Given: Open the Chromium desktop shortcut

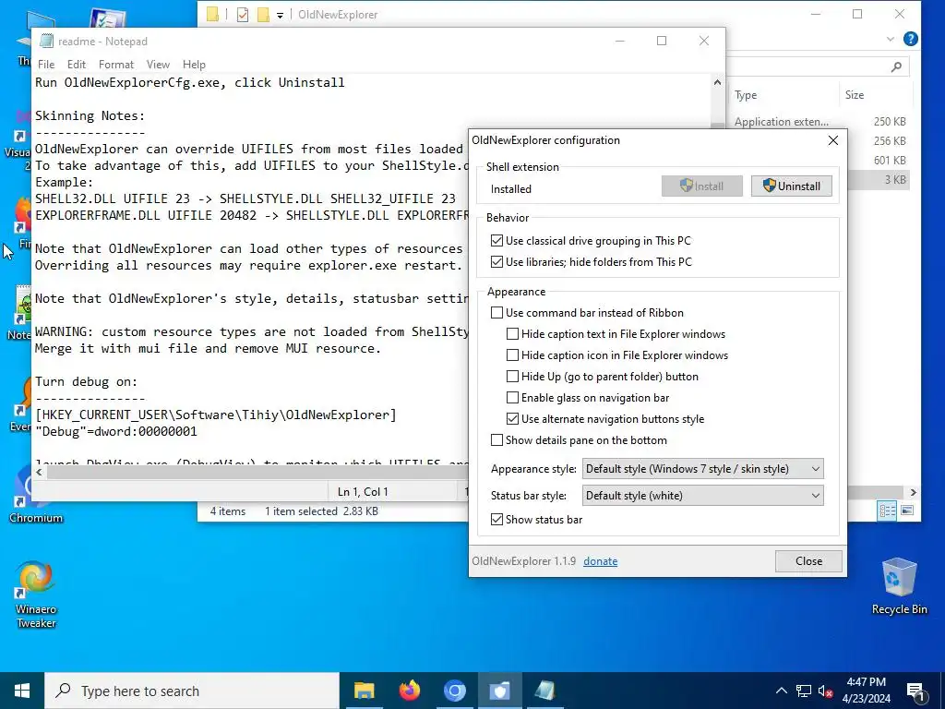Looking at the screenshot, I should tap(36, 497).
